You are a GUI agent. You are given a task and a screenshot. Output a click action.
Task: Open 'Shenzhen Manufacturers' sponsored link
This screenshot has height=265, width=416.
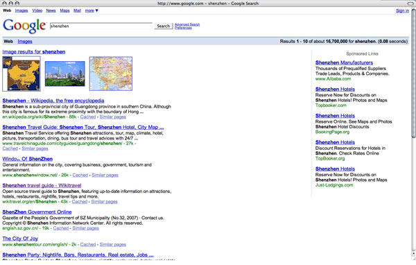(x=344, y=62)
